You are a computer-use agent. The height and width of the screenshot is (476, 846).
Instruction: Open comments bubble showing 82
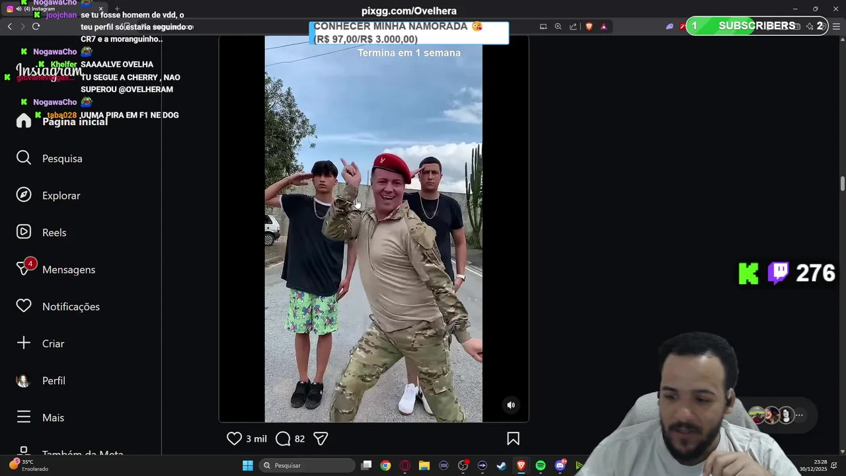click(x=283, y=438)
